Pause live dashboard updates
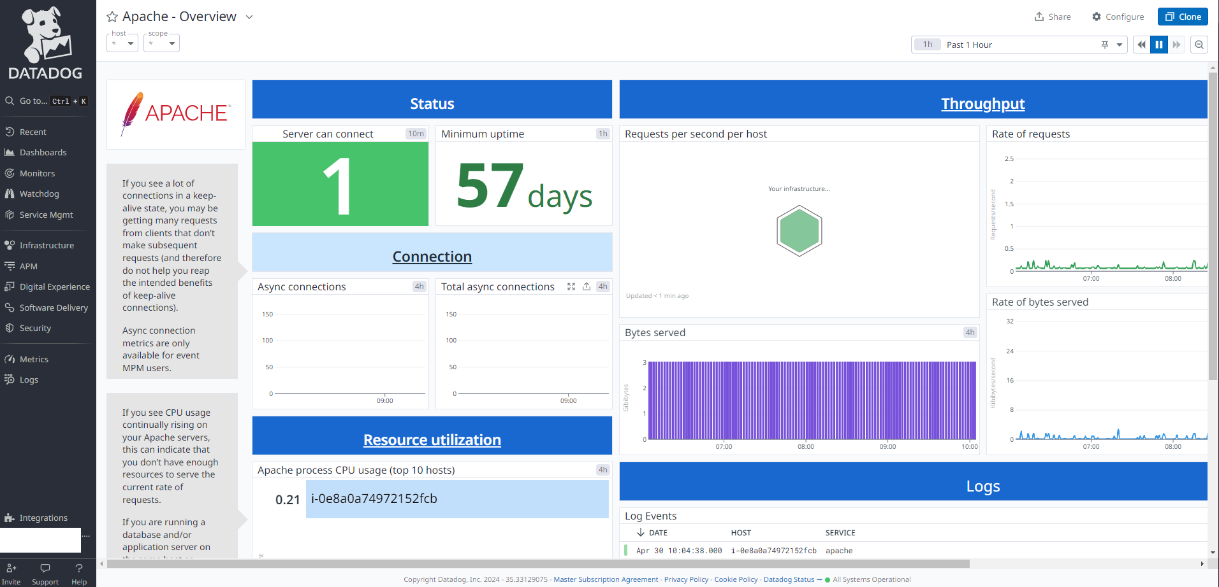The image size is (1219, 587). click(1159, 45)
